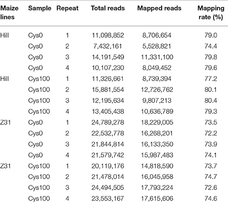Select mapped reads value 16,268,201

pyautogui.click(x=157, y=133)
